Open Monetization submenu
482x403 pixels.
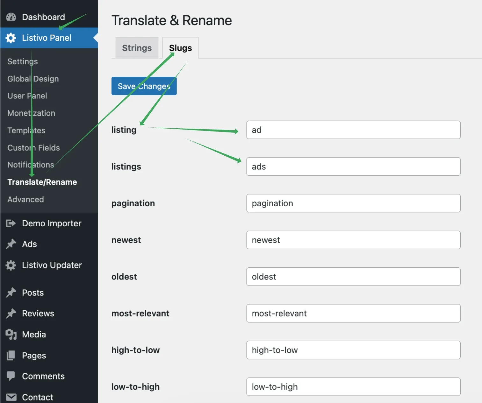31,113
